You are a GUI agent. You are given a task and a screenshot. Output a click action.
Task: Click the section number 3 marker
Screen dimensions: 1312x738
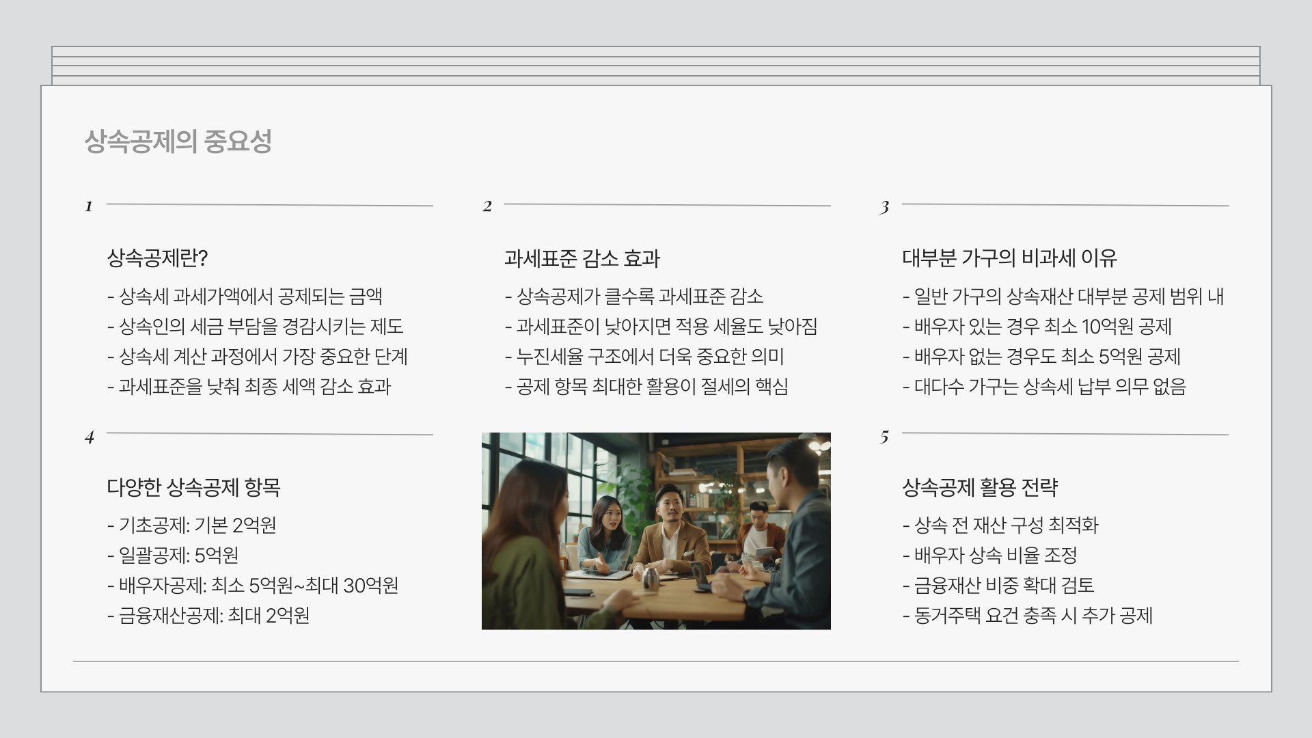click(885, 207)
